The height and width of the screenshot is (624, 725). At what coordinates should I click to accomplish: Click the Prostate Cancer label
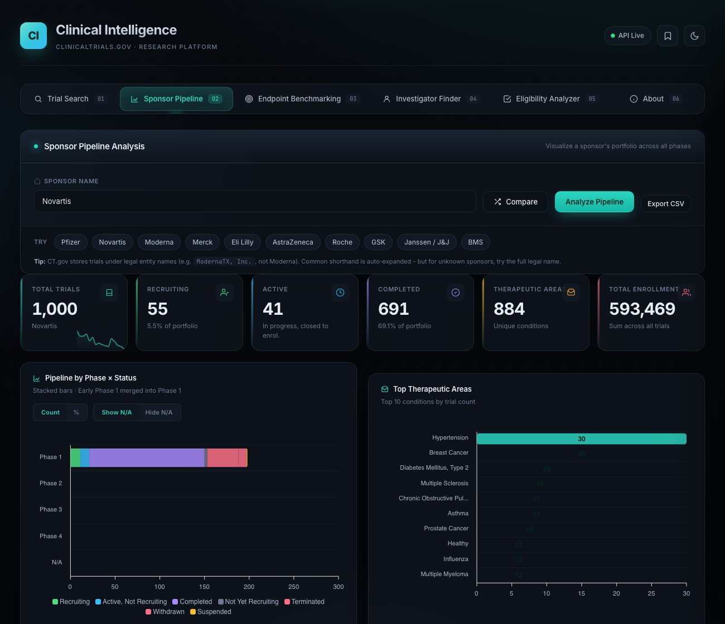click(446, 529)
